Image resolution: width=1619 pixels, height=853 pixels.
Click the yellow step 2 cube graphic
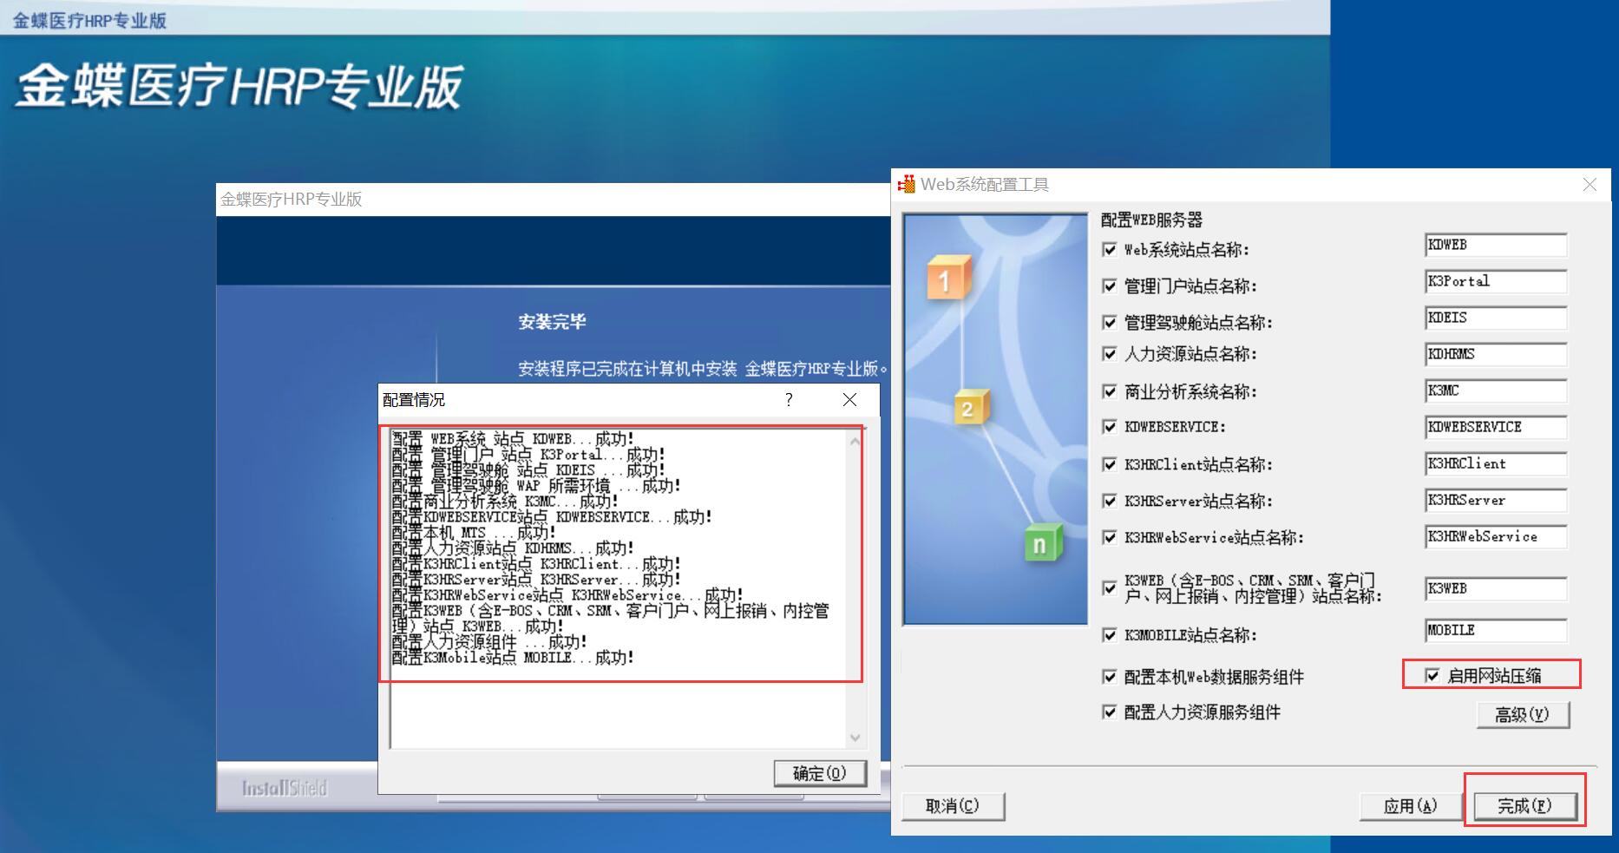(972, 408)
